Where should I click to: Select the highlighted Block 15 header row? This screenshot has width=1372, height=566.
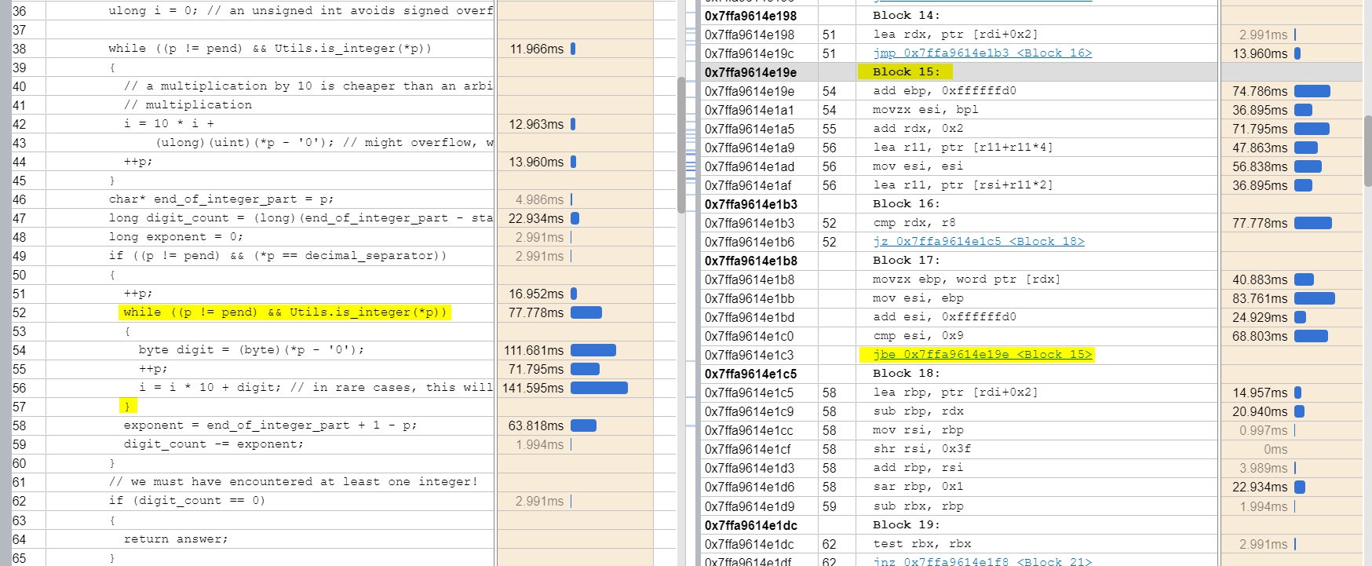[x=958, y=72]
